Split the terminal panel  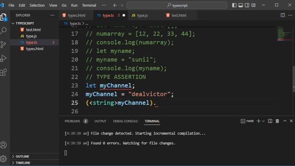tap(270, 121)
